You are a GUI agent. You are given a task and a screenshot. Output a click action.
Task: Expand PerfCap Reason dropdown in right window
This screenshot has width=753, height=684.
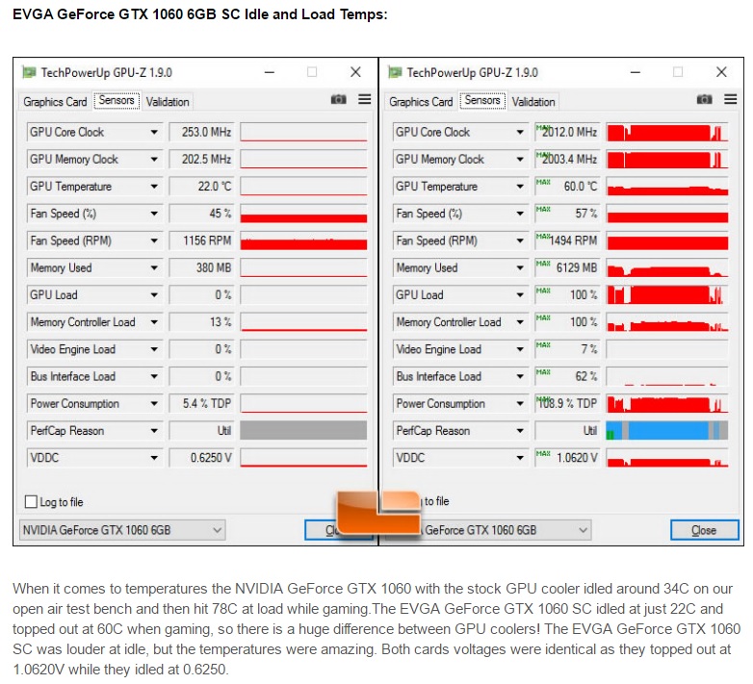(520, 431)
